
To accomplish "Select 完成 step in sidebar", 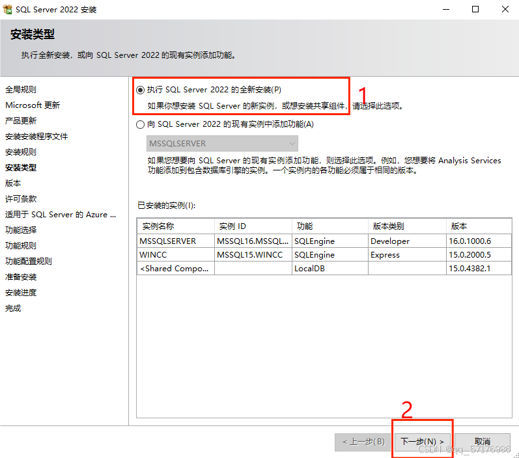I will tap(13, 308).
